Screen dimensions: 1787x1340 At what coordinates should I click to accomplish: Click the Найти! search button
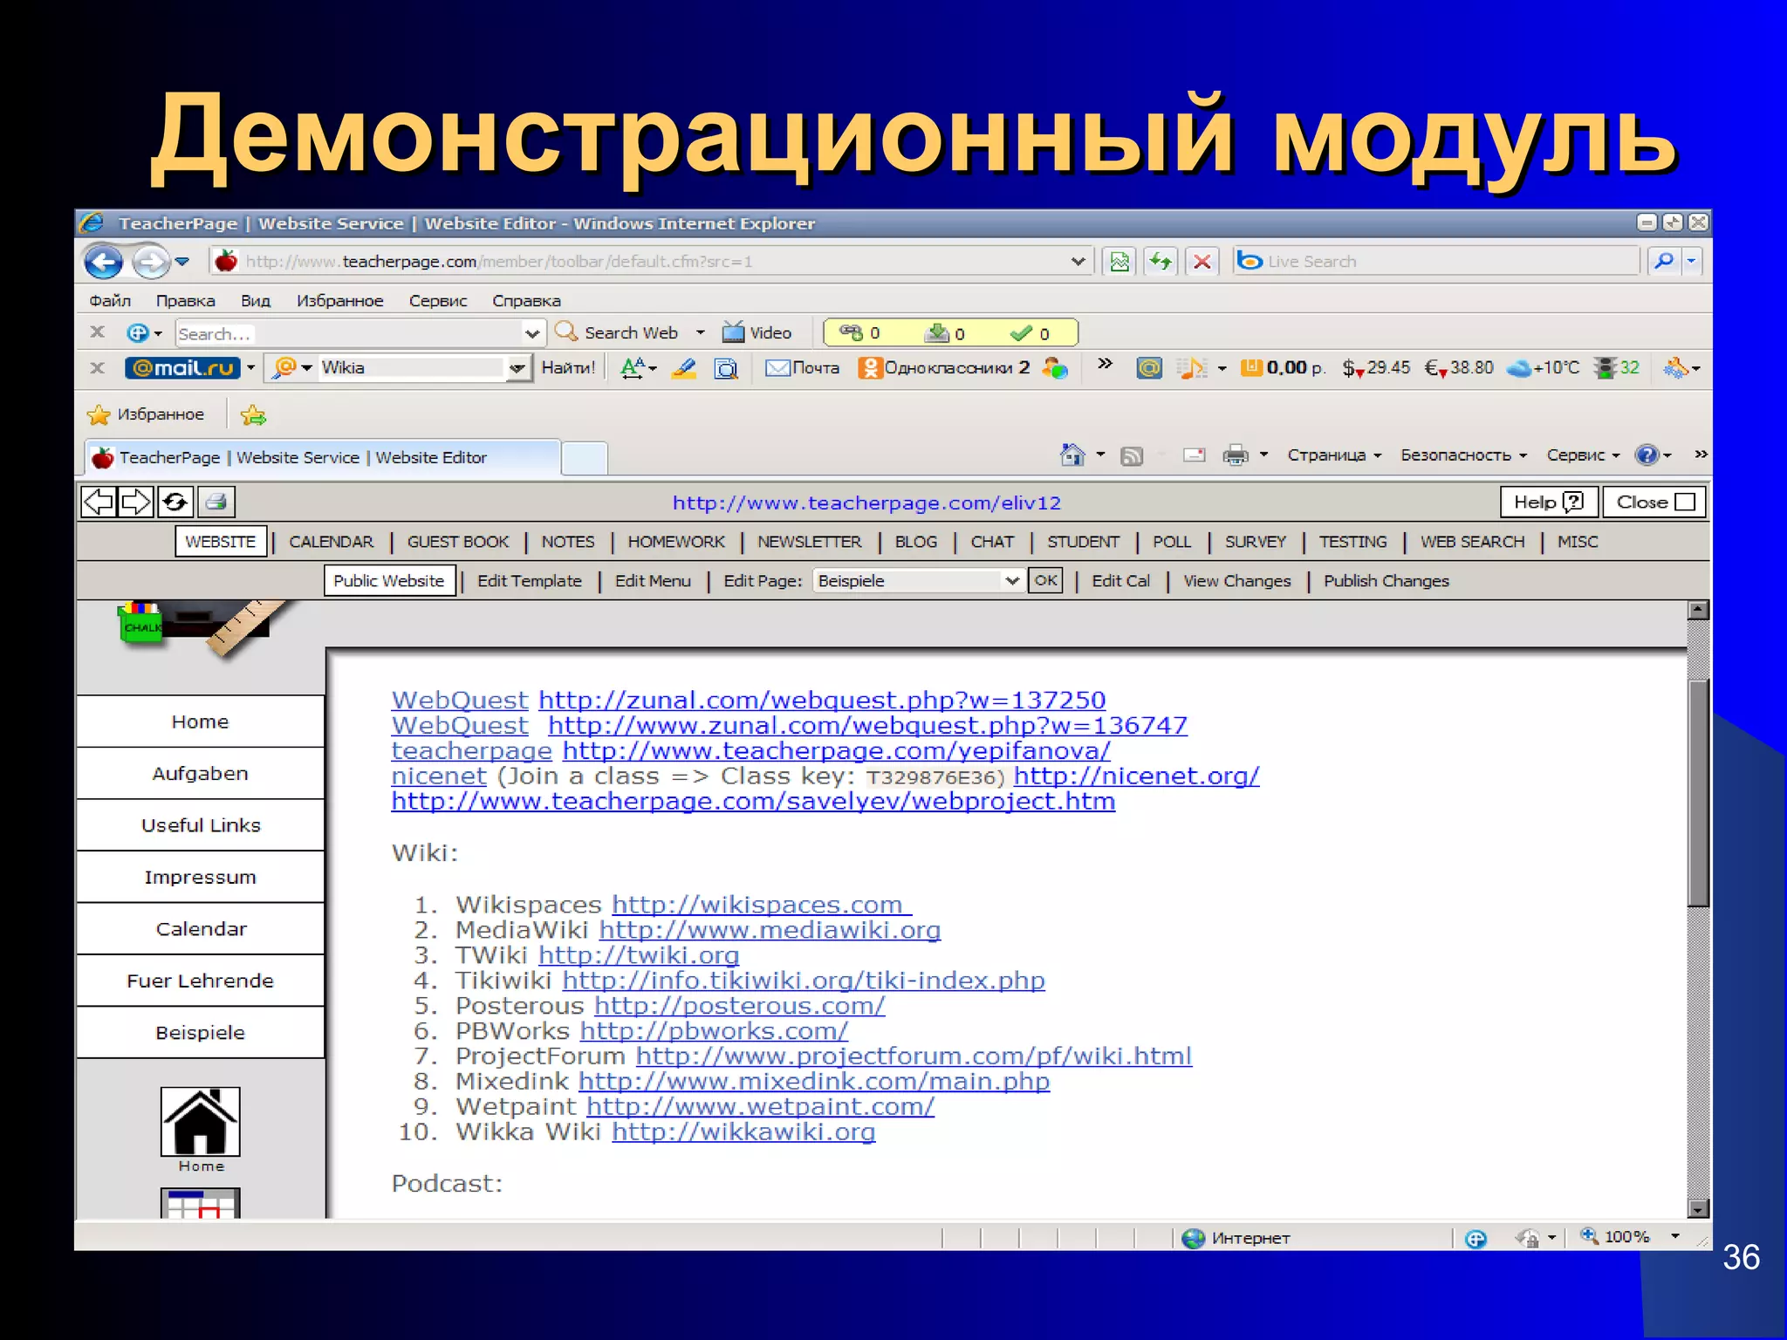coord(568,367)
